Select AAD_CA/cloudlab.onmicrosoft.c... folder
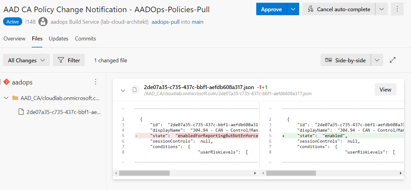 (60, 98)
